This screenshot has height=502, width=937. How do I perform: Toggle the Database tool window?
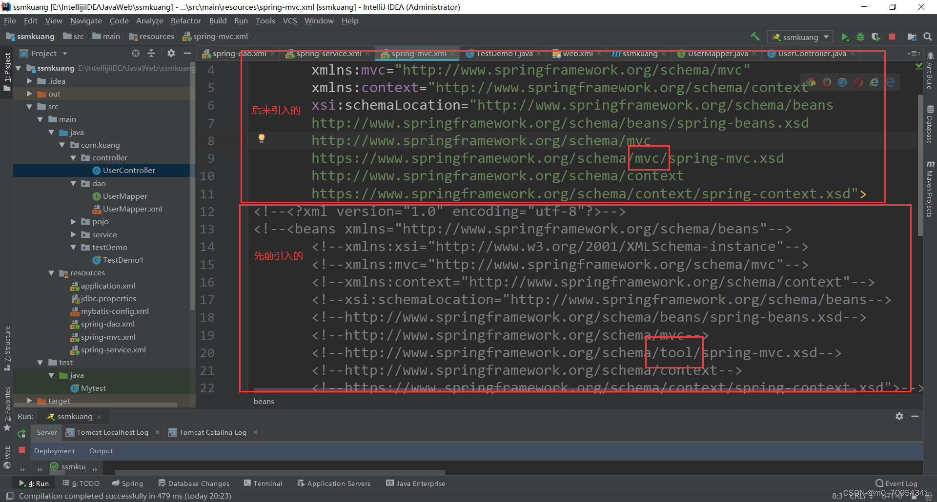tap(930, 122)
